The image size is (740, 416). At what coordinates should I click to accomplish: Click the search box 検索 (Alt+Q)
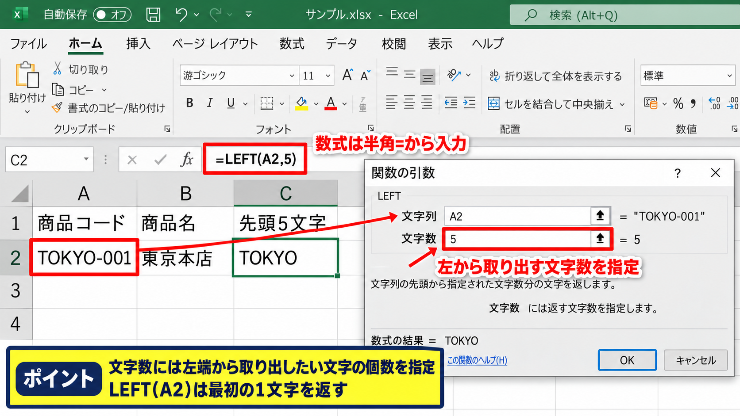click(624, 15)
